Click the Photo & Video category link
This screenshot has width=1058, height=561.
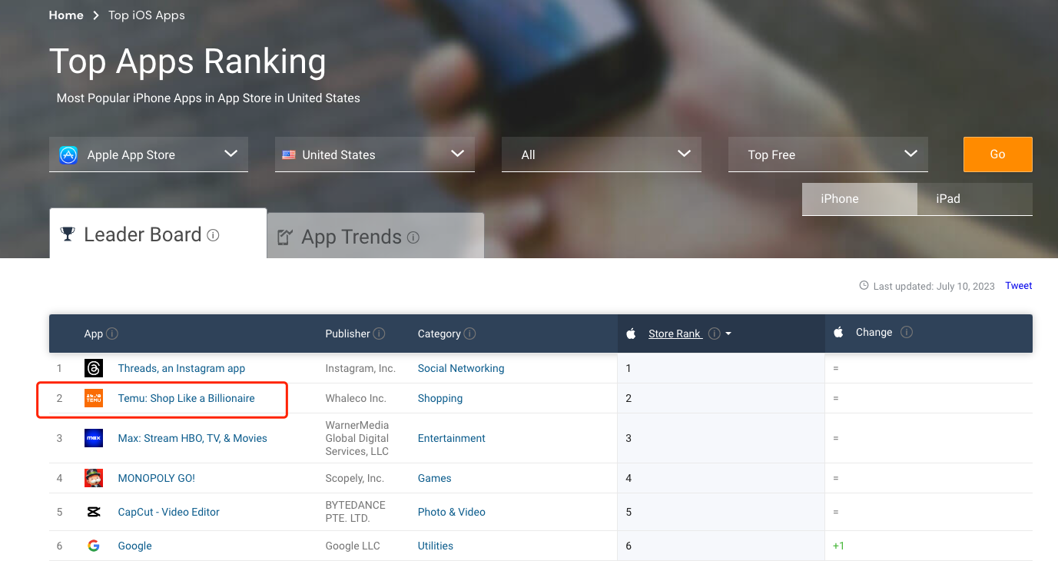click(452, 512)
